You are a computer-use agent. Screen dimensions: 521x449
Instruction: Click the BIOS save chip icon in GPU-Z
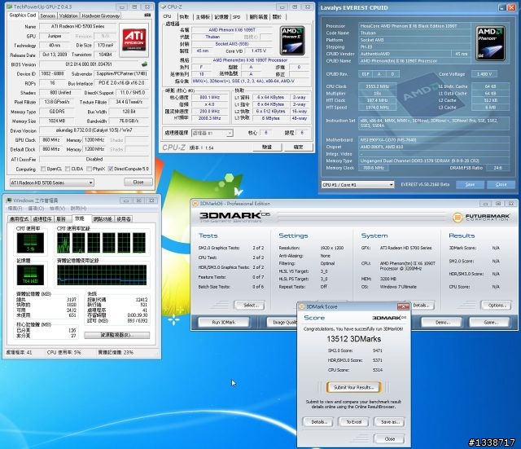pyautogui.click(x=144, y=64)
